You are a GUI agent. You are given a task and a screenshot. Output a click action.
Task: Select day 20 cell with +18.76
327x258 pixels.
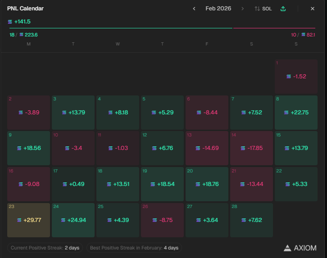point(207,184)
